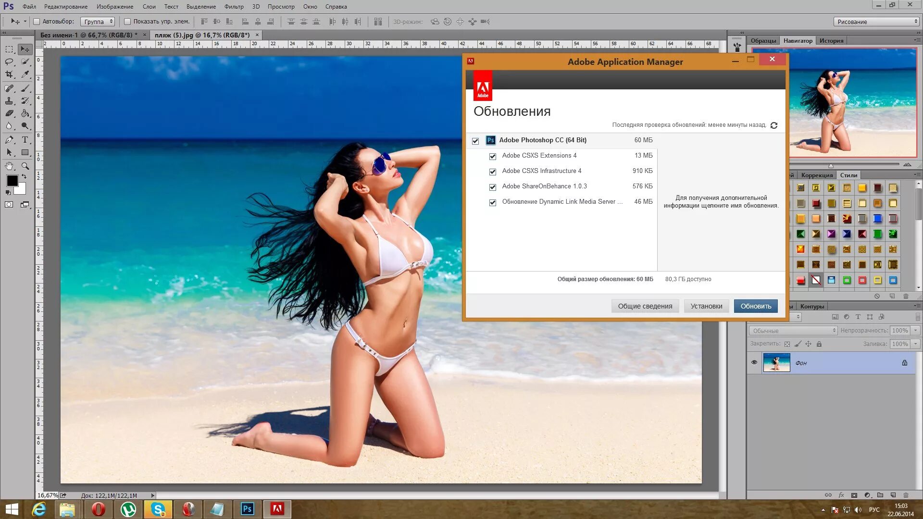
Task: Open the Рисование workspace dropdown
Action: pos(876,22)
